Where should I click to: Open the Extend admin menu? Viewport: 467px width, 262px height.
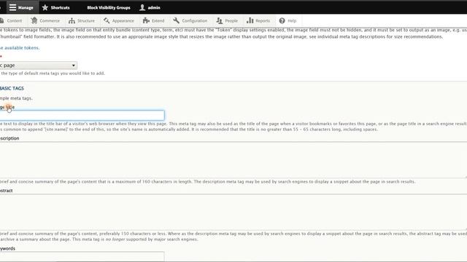pos(154,20)
